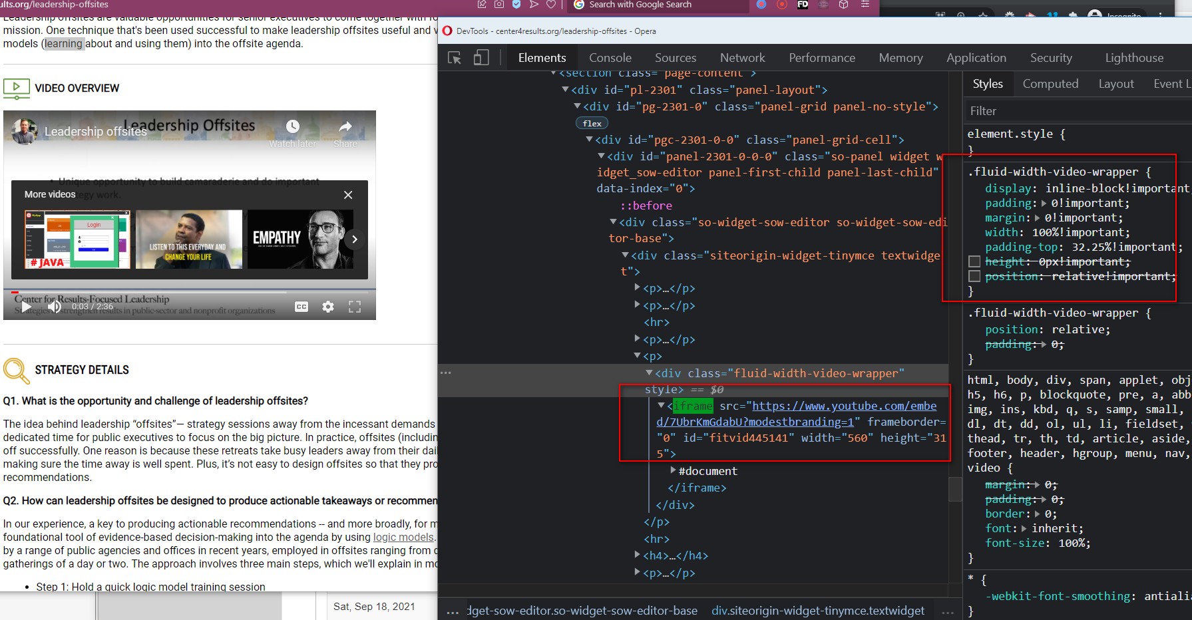The height and width of the screenshot is (620, 1192).
Task: Collapse the iframe node in the DOM tree
Action: click(x=662, y=405)
